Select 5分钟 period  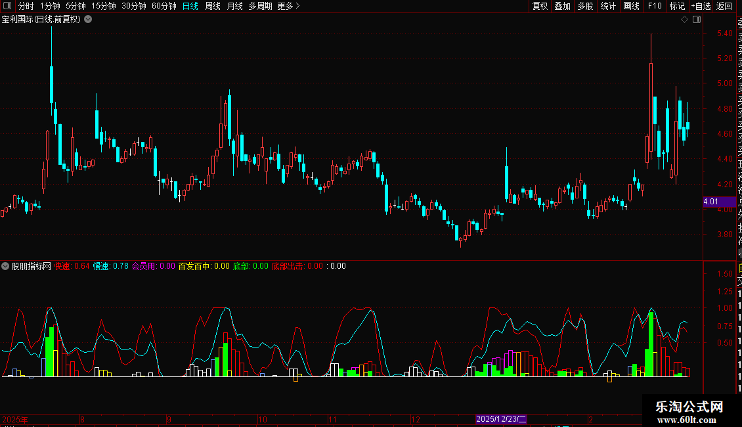pos(76,6)
